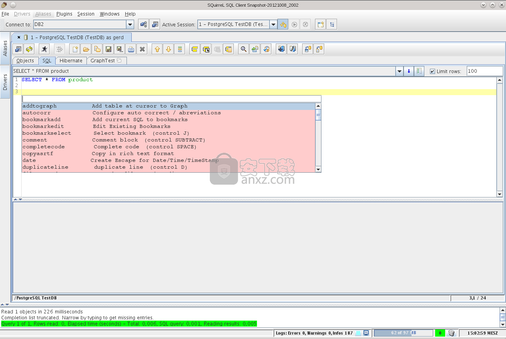Screen dimensions: 506x339
Task: Click the Limit rows value field
Action: coord(485,71)
